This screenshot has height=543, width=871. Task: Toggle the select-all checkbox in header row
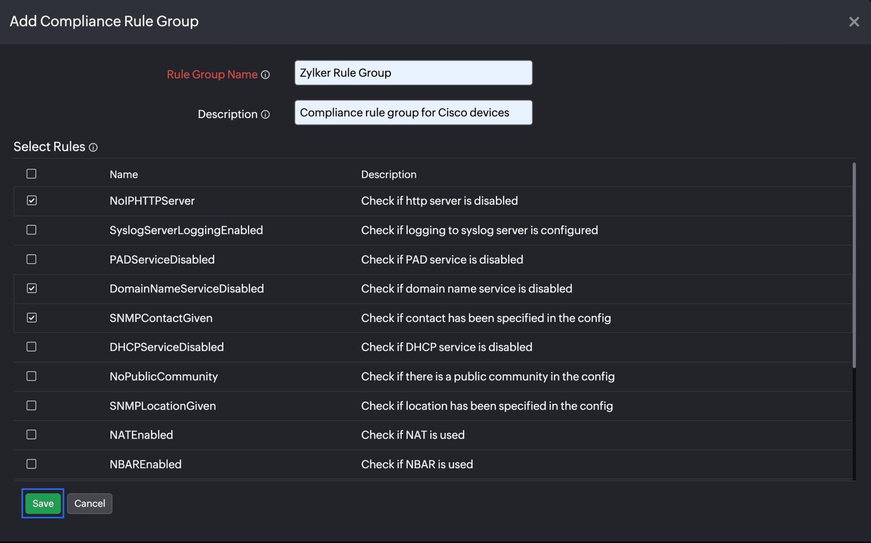pos(31,174)
